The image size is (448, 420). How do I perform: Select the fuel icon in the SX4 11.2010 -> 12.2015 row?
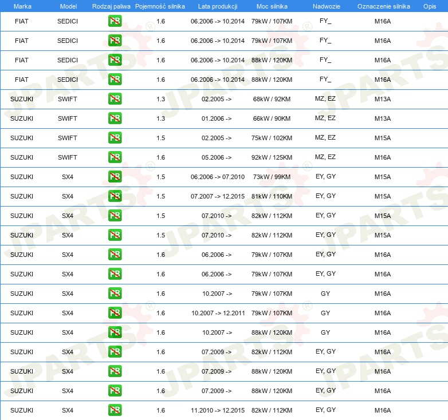(115, 410)
